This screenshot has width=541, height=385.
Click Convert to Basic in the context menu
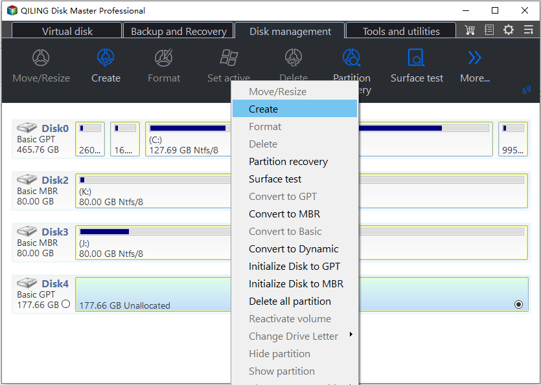(295, 231)
